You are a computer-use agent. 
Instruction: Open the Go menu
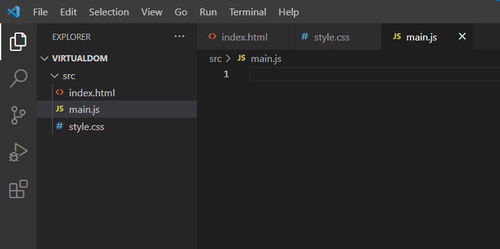point(181,12)
